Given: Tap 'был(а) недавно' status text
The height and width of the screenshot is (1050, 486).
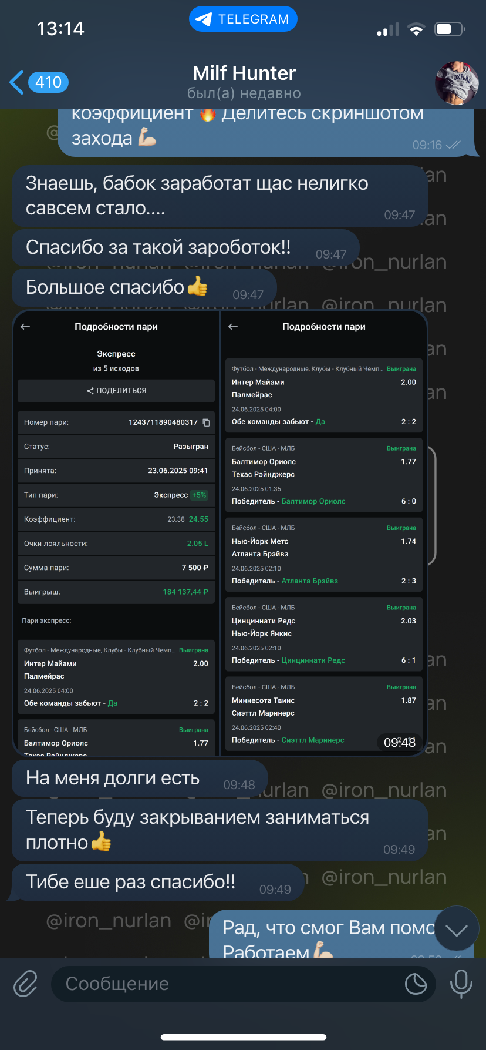Looking at the screenshot, I should [244, 93].
